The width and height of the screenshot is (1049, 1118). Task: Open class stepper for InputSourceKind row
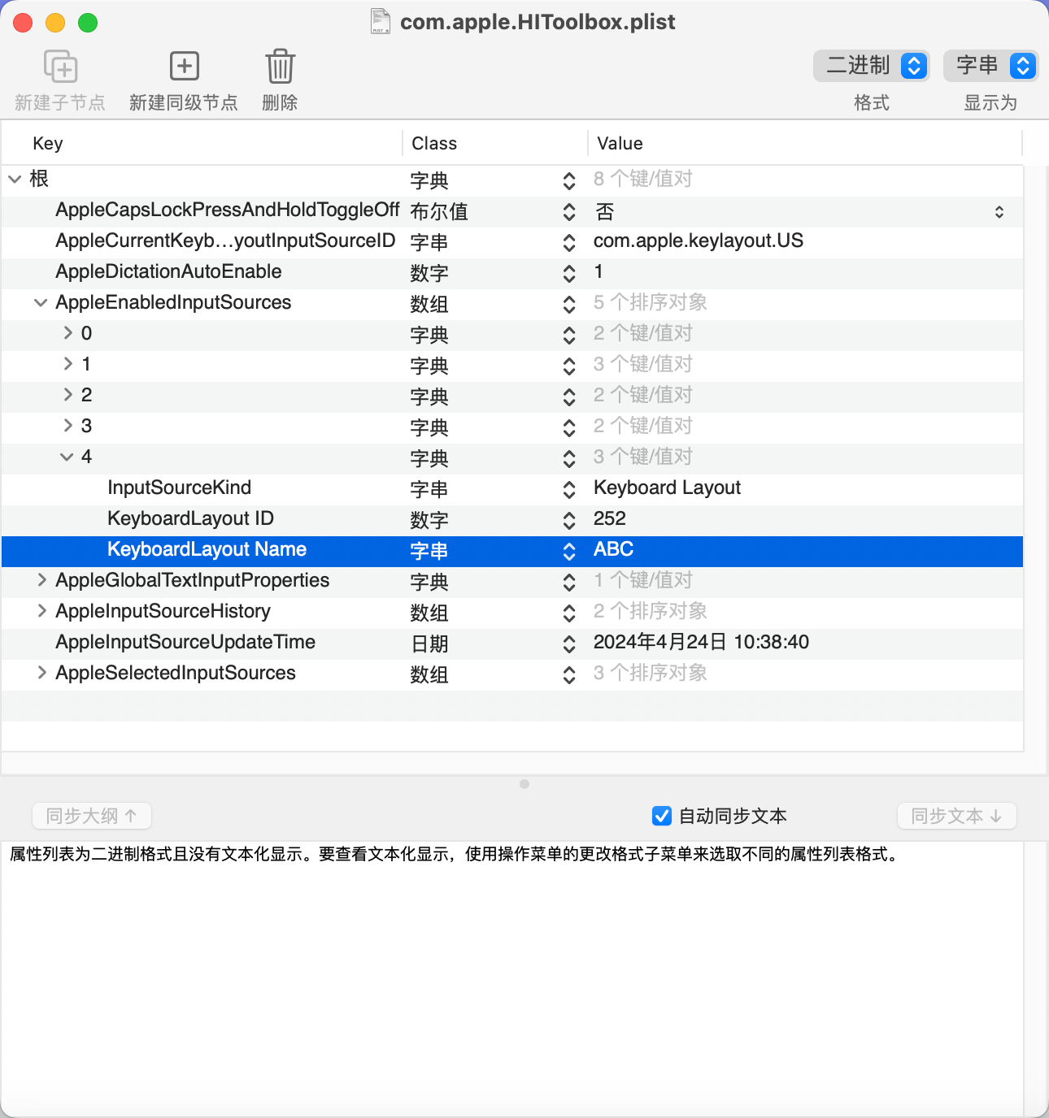(569, 489)
